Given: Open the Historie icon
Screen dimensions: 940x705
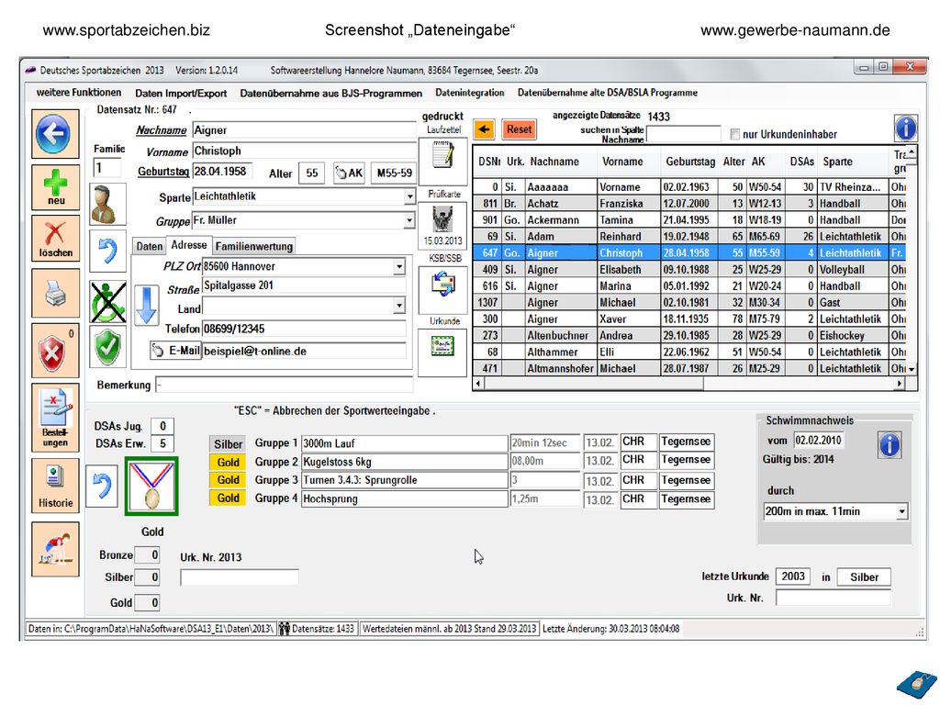Looking at the screenshot, I should point(55,486).
